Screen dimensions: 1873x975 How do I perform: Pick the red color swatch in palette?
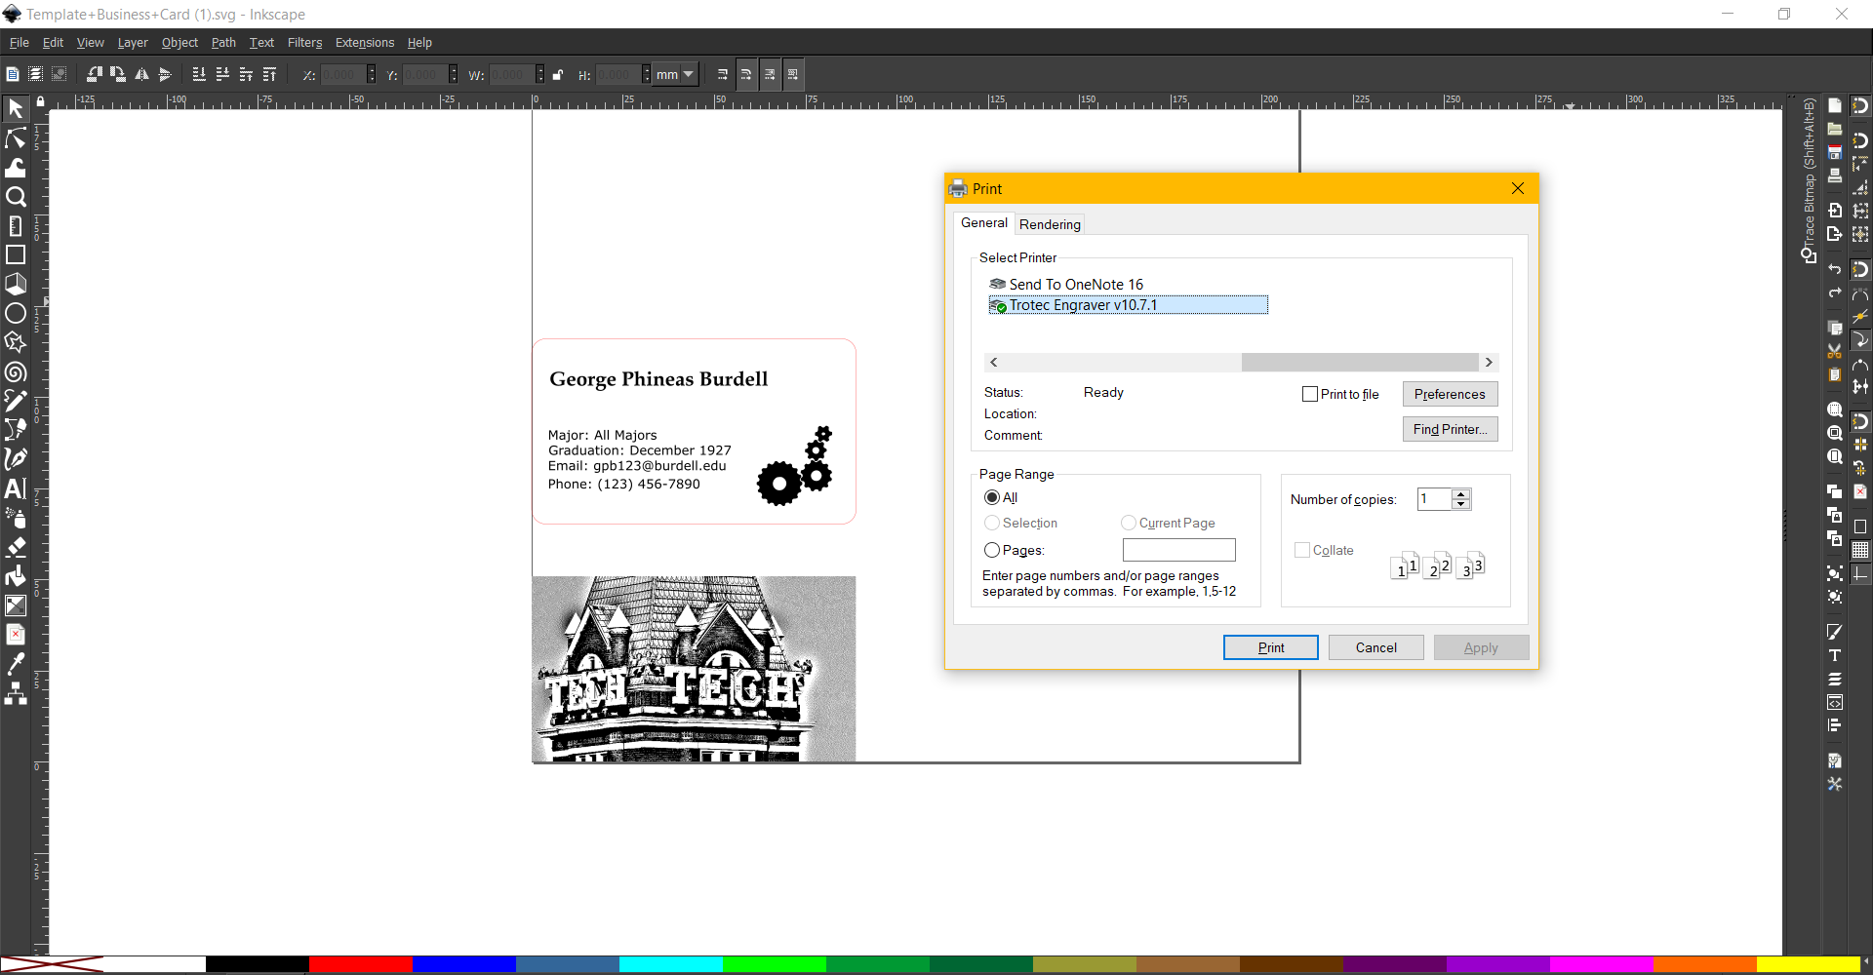click(x=361, y=964)
